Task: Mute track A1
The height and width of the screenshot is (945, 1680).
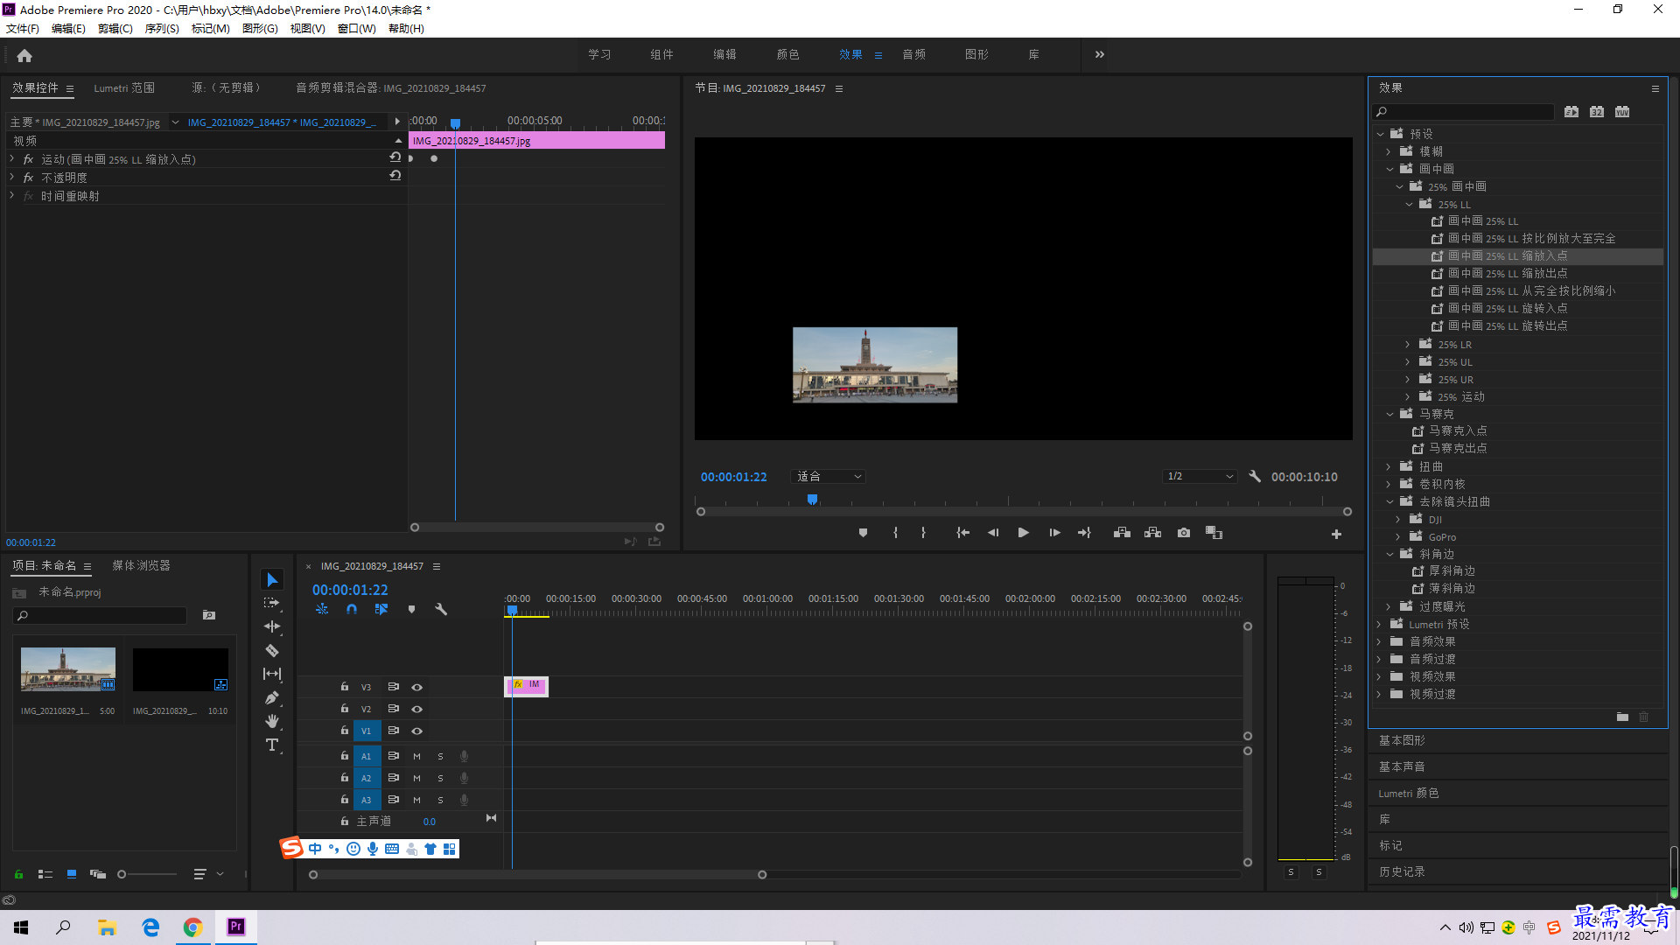Action: [416, 756]
